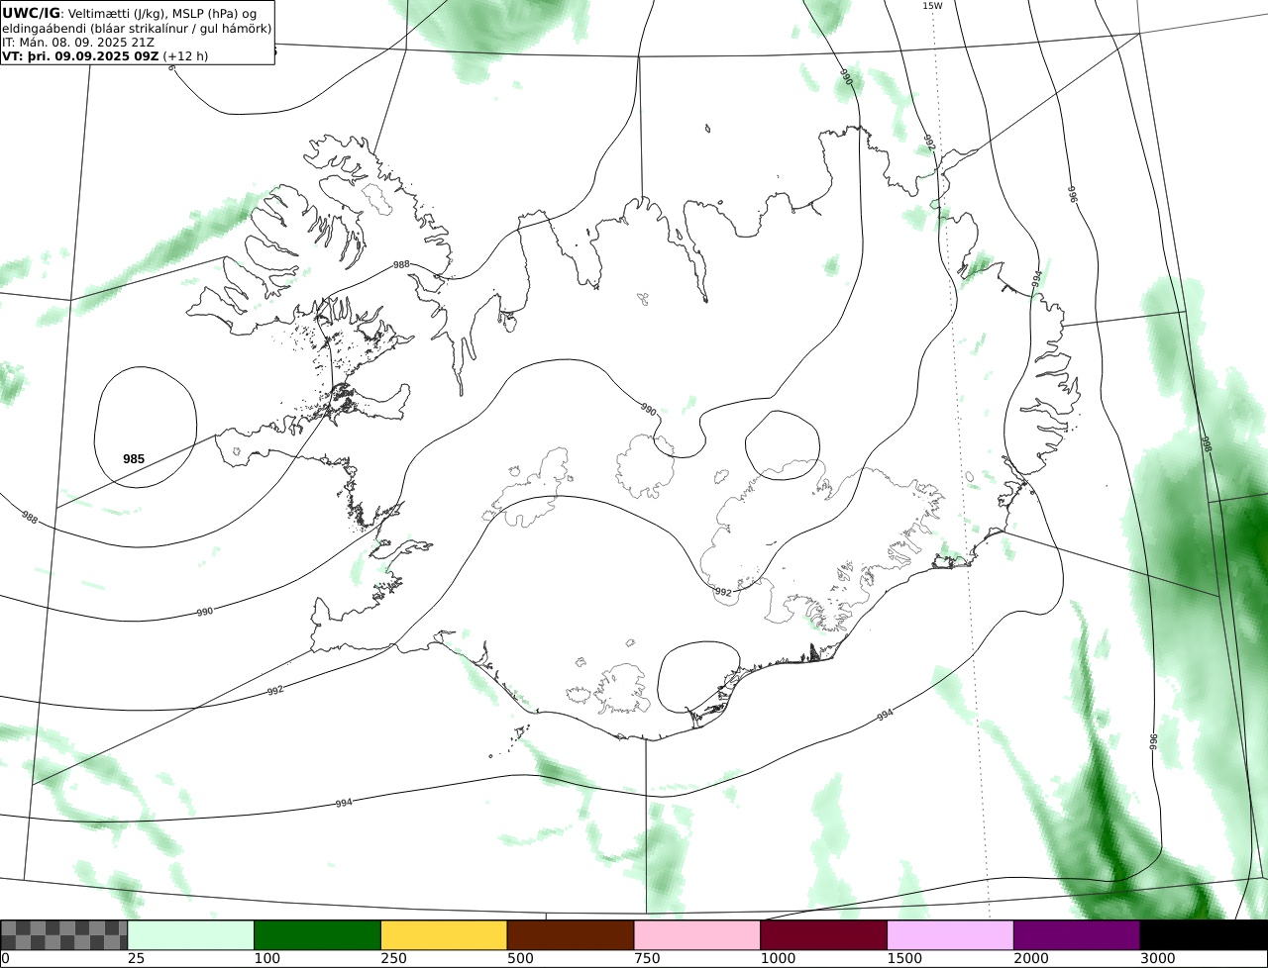Click the dark green 100–250 legend swatch
This screenshot has width=1268, height=968.
[x=318, y=935]
